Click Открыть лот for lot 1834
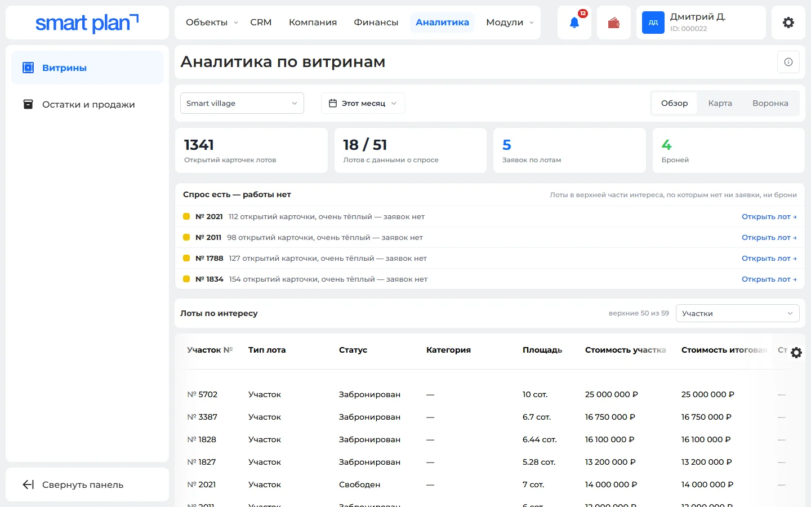Screen dimensions: 811x507 [x=769, y=279]
